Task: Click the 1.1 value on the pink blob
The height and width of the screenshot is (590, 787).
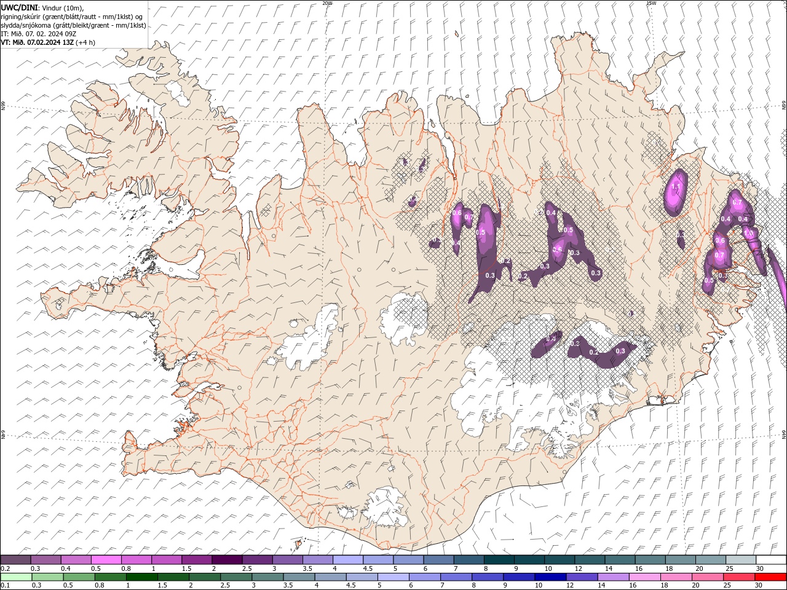Action: pos(676,186)
